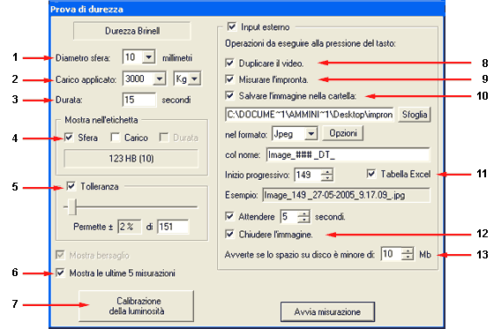
Task: Increase disk space warning Mb value
Action: pos(408,251)
